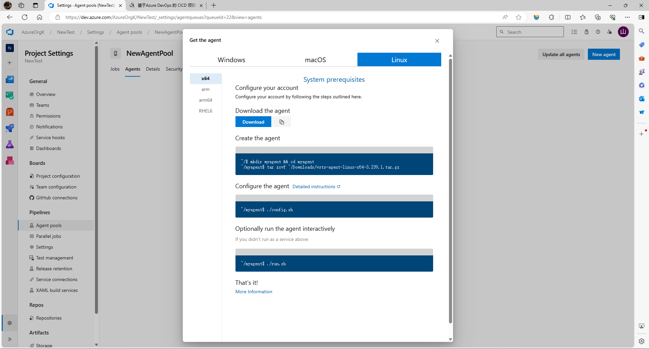The image size is (649, 349).
Task: Open Details tab of NewAgentPool
Action: click(153, 69)
